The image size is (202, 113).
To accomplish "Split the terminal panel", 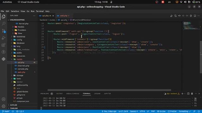I will pos(188,94).
